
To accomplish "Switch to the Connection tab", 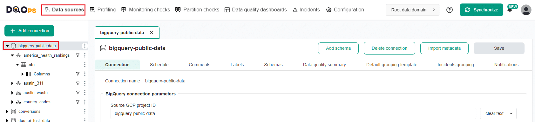I will [x=117, y=65].
